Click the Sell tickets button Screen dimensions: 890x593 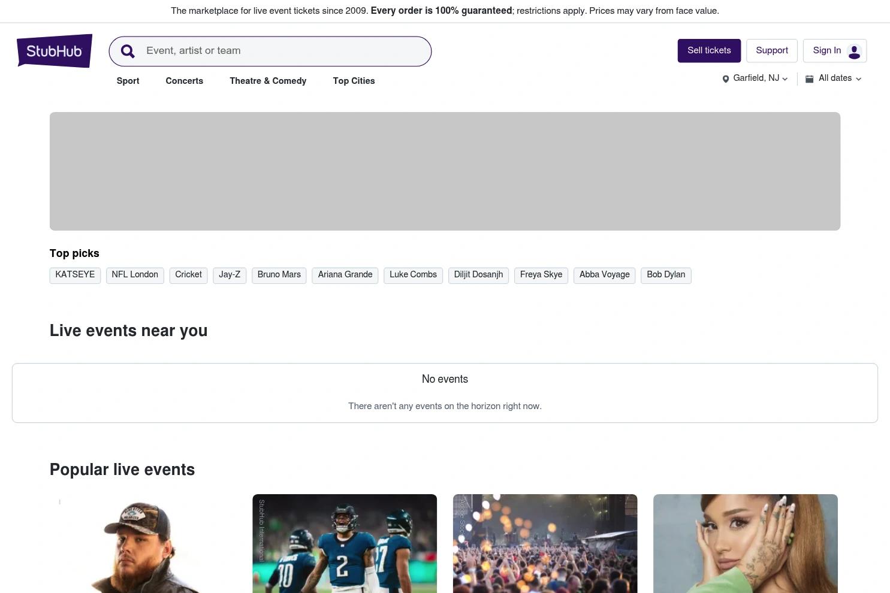pos(709,51)
